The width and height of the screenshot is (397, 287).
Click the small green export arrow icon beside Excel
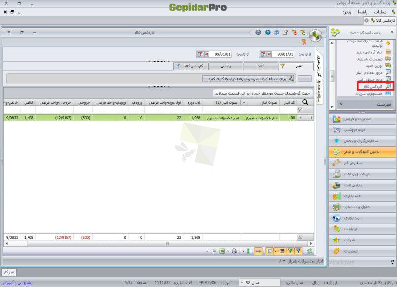tap(214, 251)
